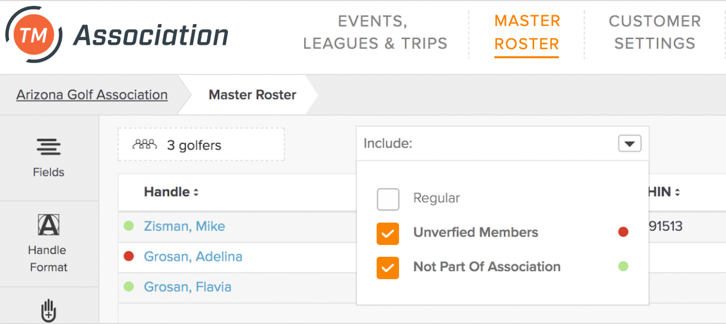Screen dimensions: 726x324
Task: Click the golfers group icon
Action: [144, 144]
